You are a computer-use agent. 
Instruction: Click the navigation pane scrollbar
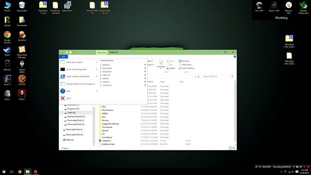click(94, 125)
